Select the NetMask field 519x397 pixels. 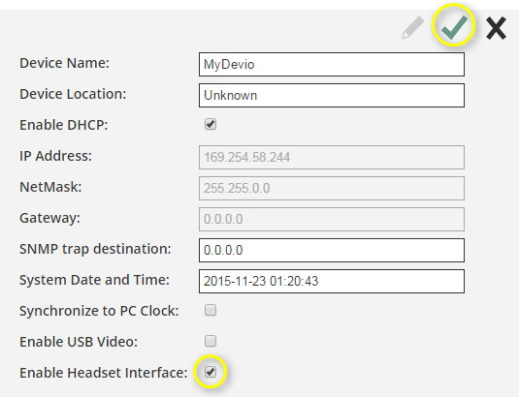[332, 188]
